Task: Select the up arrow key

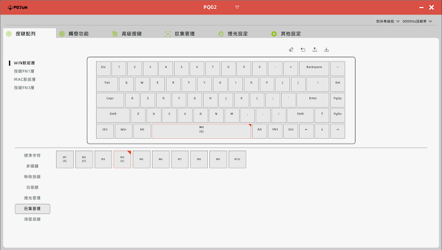Action: pyautogui.click(x=322, y=115)
